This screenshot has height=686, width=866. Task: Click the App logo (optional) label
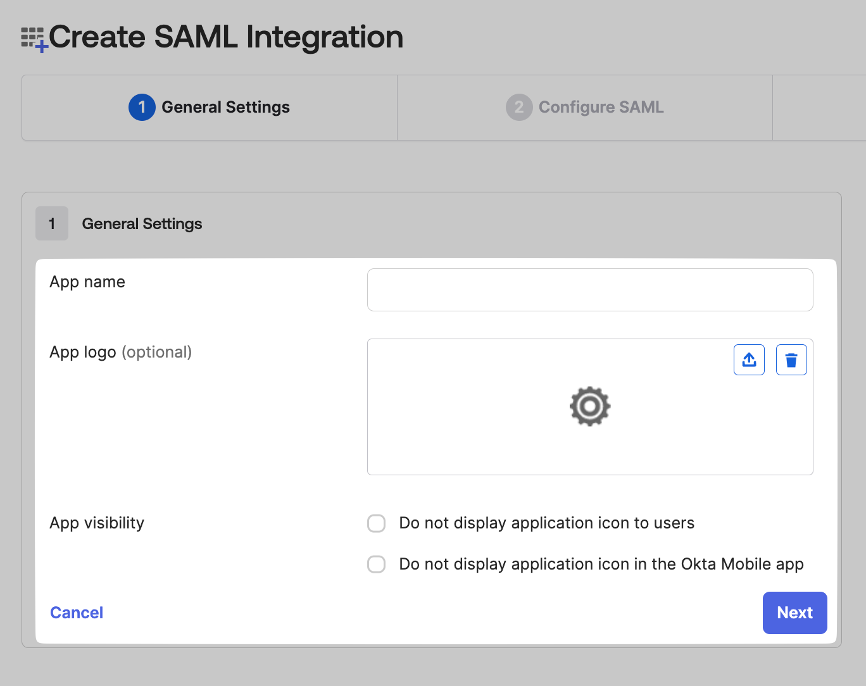[120, 352]
